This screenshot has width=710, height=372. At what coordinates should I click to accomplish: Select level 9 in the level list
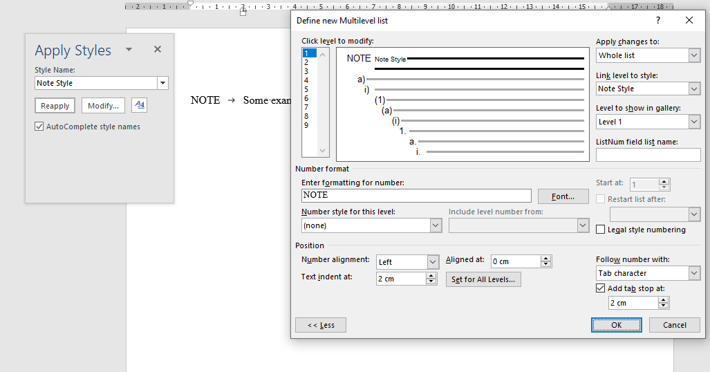[x=310, y=126]
